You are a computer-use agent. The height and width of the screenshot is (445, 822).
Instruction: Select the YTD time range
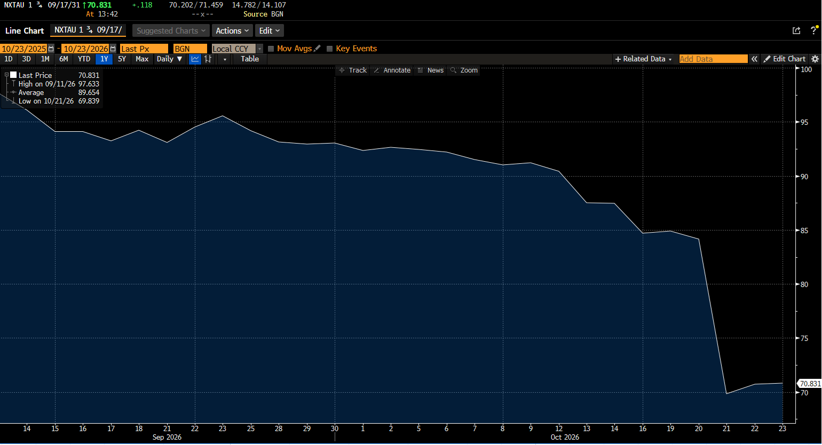(x=84, y=59)
